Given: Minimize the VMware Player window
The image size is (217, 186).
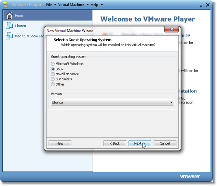Looking at the screenshot, I should [x=201, y=5].
